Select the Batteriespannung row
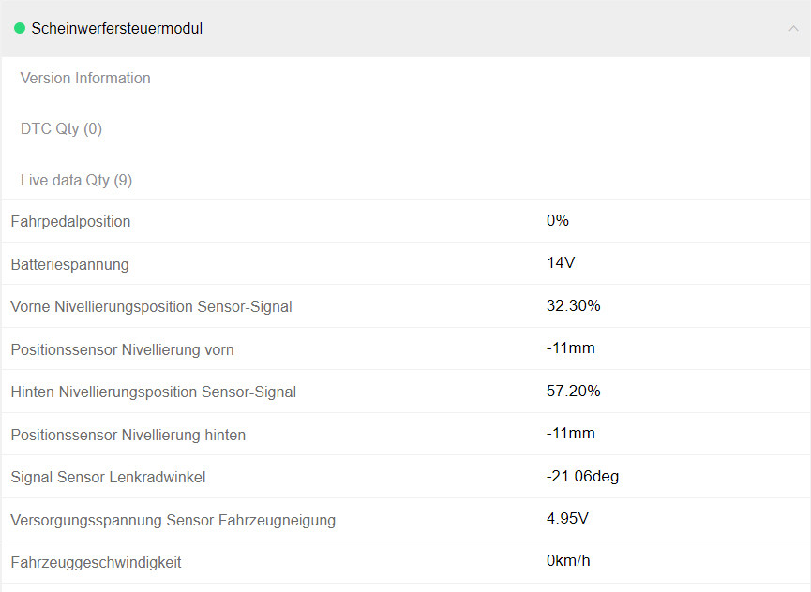Image resolution: width=811 pixels, height=592 pixels. pos(69,264)
